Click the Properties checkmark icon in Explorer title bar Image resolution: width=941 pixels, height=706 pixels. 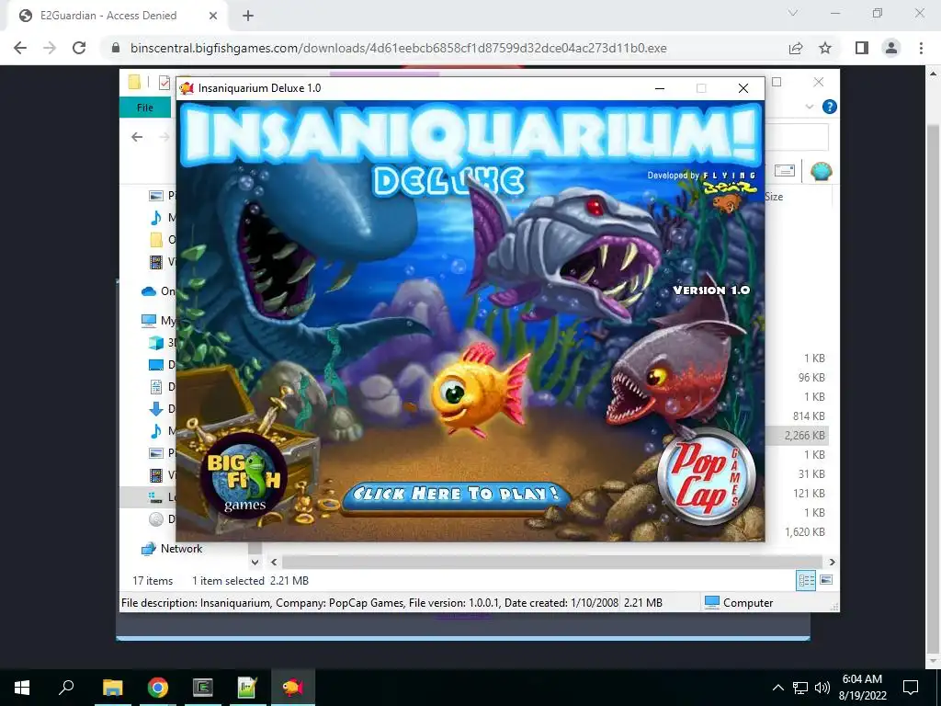coord(164,83)
